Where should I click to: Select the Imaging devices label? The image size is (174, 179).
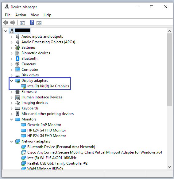coord(35,103)
